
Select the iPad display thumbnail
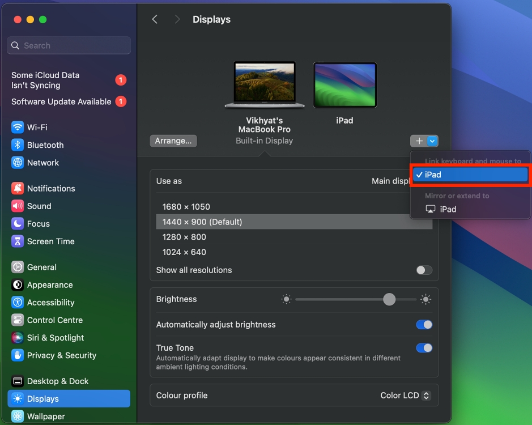pyautogui.click(x=344, y=85)
